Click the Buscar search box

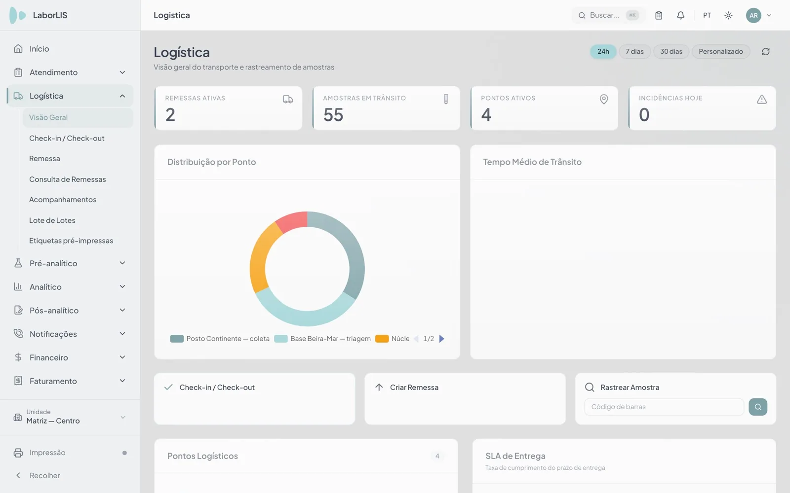click(608, 15)
